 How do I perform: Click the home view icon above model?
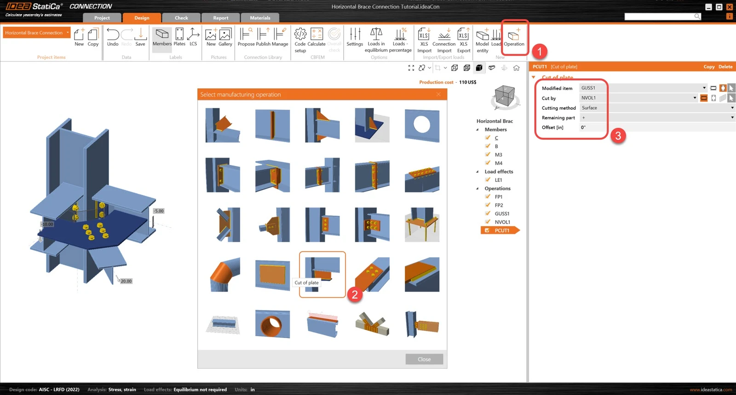[517, 68]
